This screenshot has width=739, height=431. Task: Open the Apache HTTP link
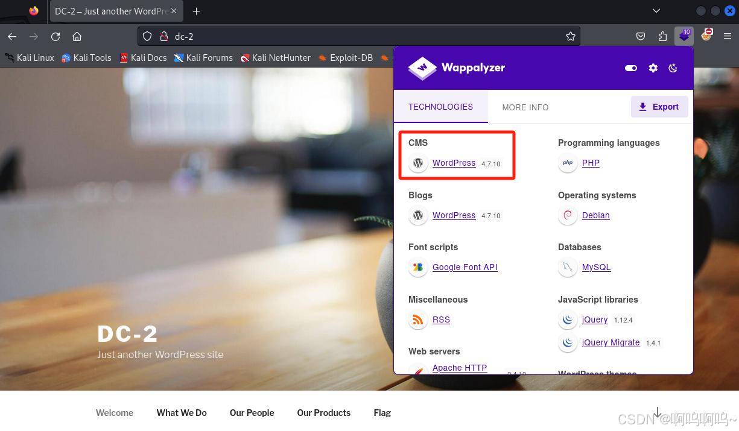[460, 368]
